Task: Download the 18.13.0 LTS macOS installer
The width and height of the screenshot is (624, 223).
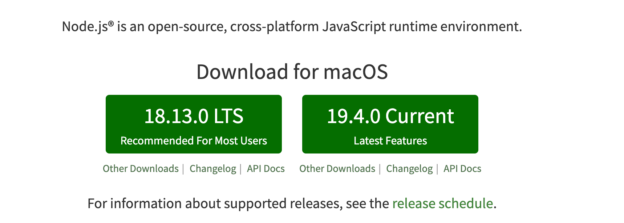Action: (194, 124)
